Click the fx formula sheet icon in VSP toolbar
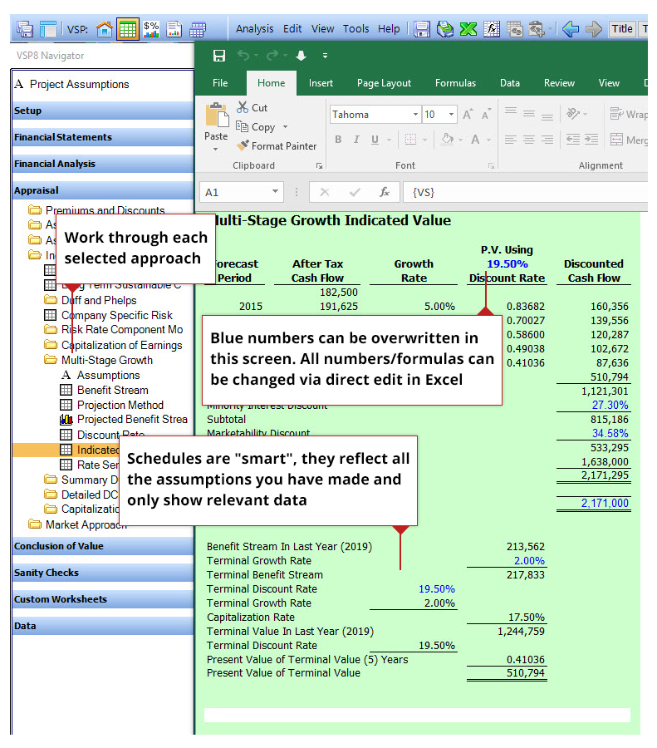Viewport: 657px width, 748px height. coord(492,29)
